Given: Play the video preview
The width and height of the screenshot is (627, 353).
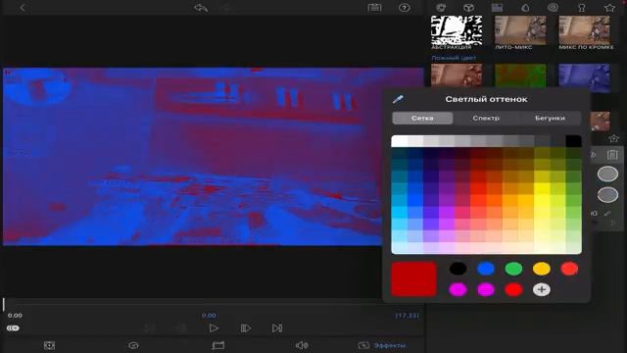Looking at the screenshot, I should (214, 328).
